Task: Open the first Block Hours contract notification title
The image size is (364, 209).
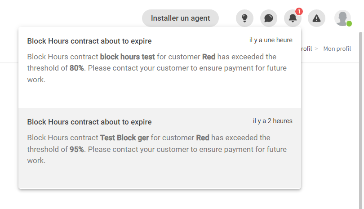Action: 89,41
